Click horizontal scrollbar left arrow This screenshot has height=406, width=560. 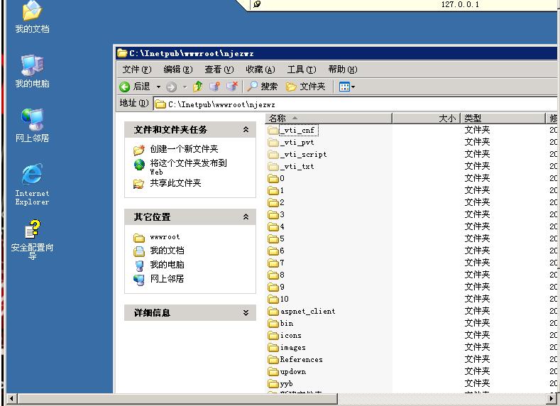(x=11, y=398)
